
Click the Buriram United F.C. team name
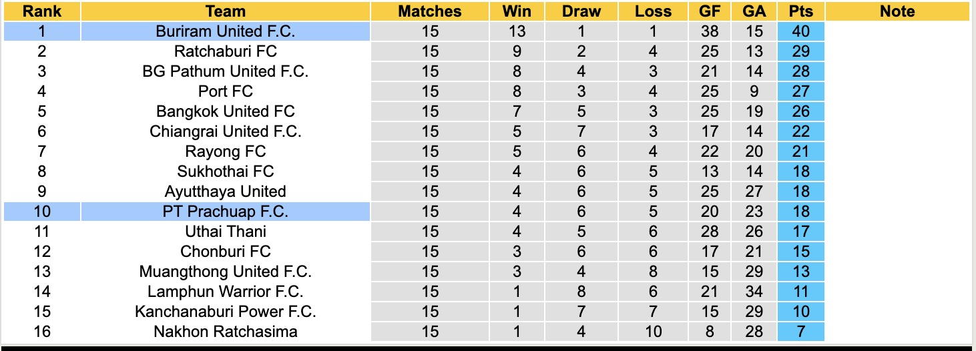pos(225,31)
